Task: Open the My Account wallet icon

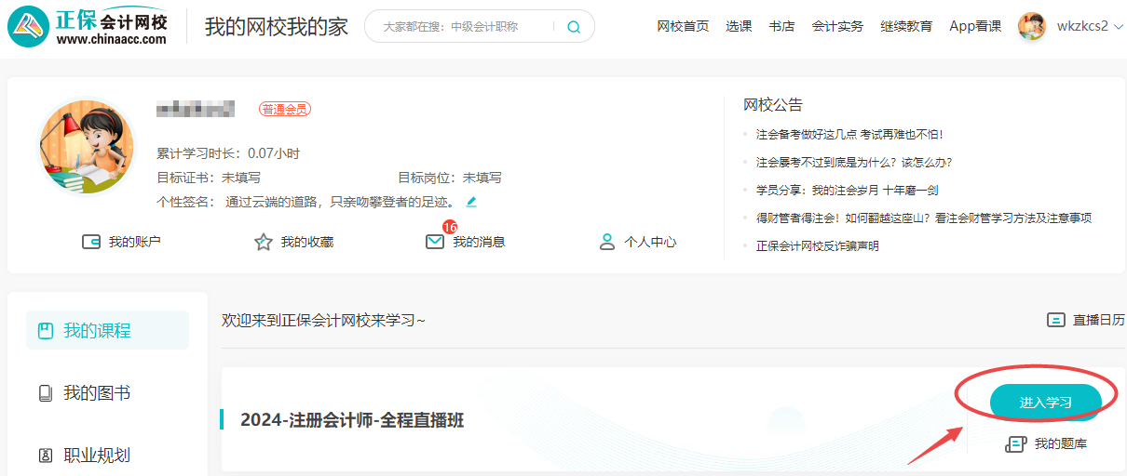Action: pos(91,242)
